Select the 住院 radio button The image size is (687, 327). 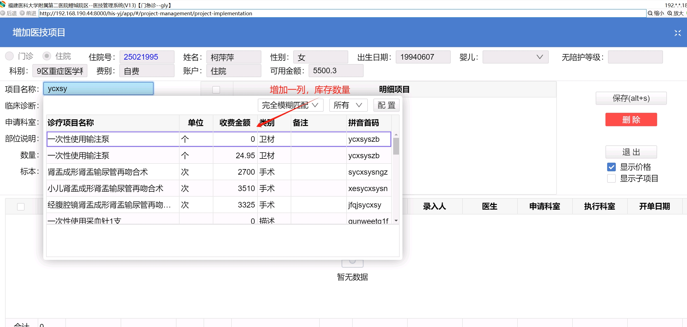tap(47, 56)
